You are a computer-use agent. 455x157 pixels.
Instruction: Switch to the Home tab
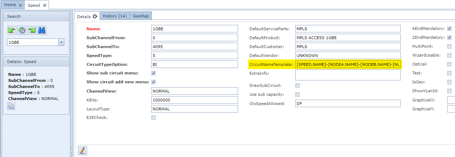[x=10, y=5]
